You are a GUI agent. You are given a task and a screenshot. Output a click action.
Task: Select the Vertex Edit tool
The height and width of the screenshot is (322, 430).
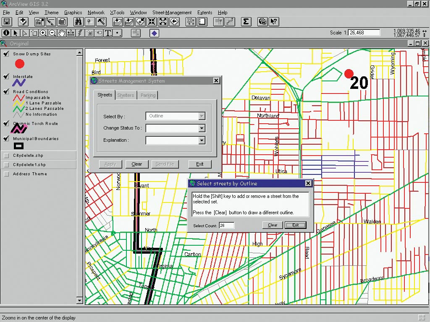25,33
